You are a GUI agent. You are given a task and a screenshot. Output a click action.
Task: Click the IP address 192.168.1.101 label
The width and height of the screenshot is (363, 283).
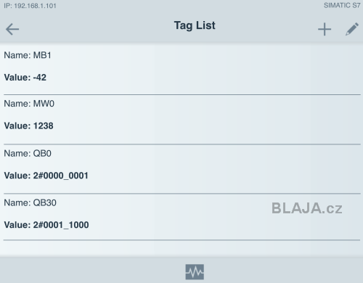click(30, 6)
